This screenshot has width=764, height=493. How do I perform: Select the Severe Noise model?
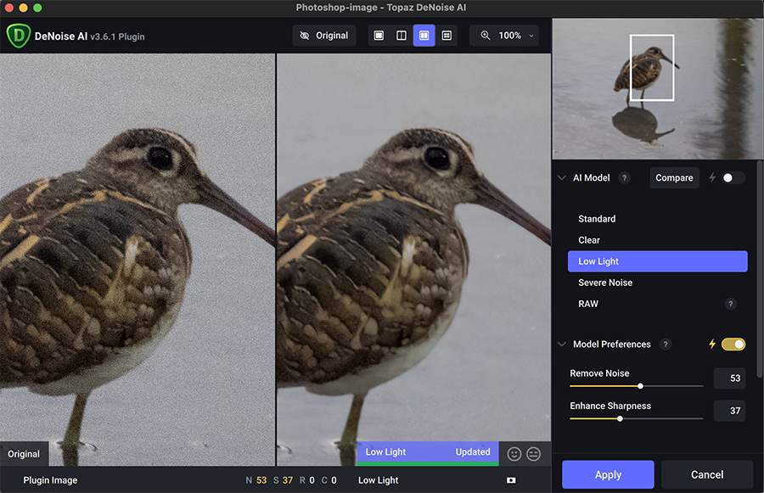tap(605, 283)
